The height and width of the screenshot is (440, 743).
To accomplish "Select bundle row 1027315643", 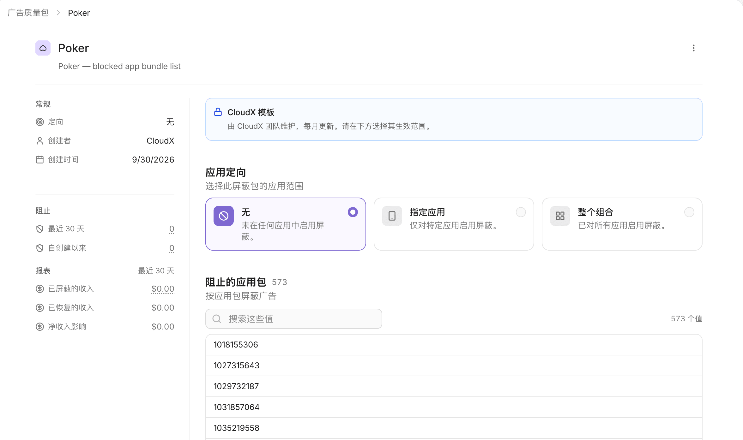I will [454, 366].
